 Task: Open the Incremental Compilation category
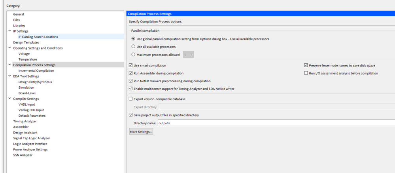point(36,70)
